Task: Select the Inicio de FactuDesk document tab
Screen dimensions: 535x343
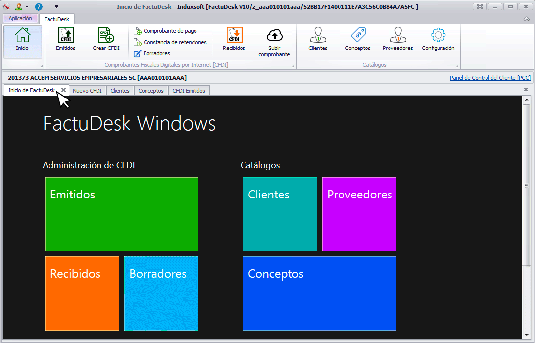Action: 32,90
